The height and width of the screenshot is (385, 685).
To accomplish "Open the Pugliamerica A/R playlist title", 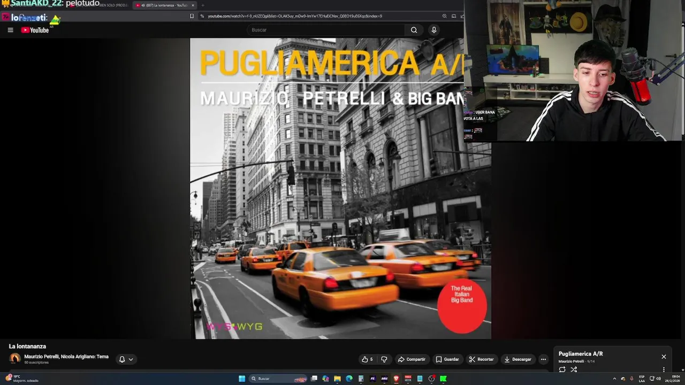I will [x=581, y=354].
